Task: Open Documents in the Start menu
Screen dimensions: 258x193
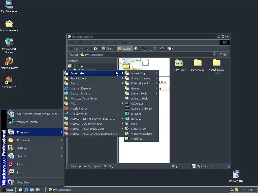Action: (35, 140)
